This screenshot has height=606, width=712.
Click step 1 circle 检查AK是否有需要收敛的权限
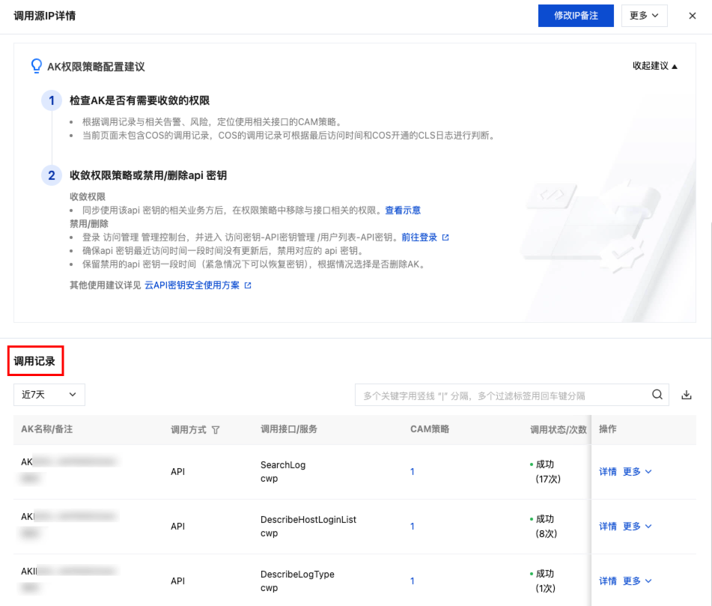(x=52, y=100)
